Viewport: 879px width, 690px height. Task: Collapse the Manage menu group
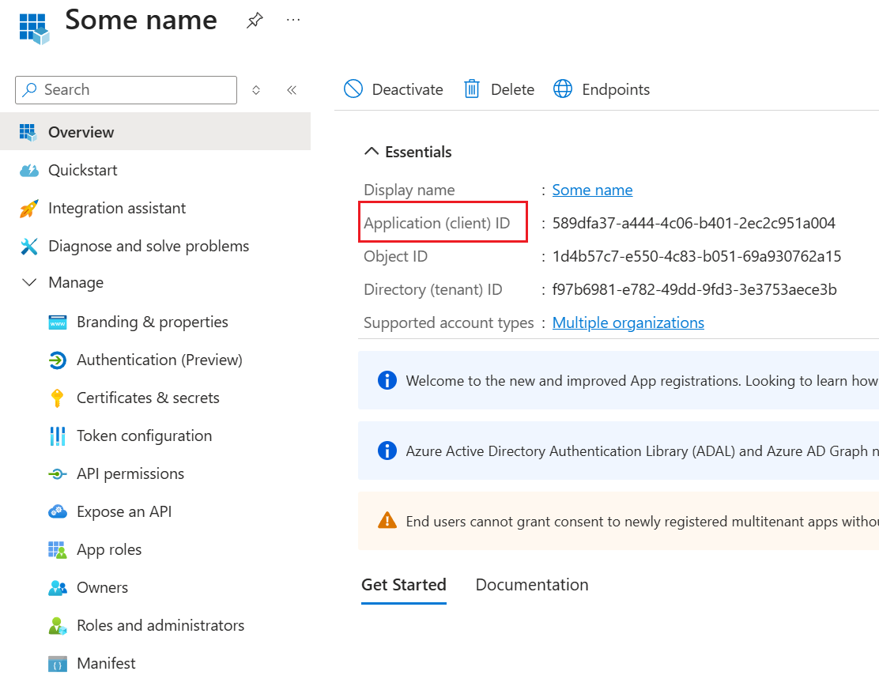coord(29,282)
